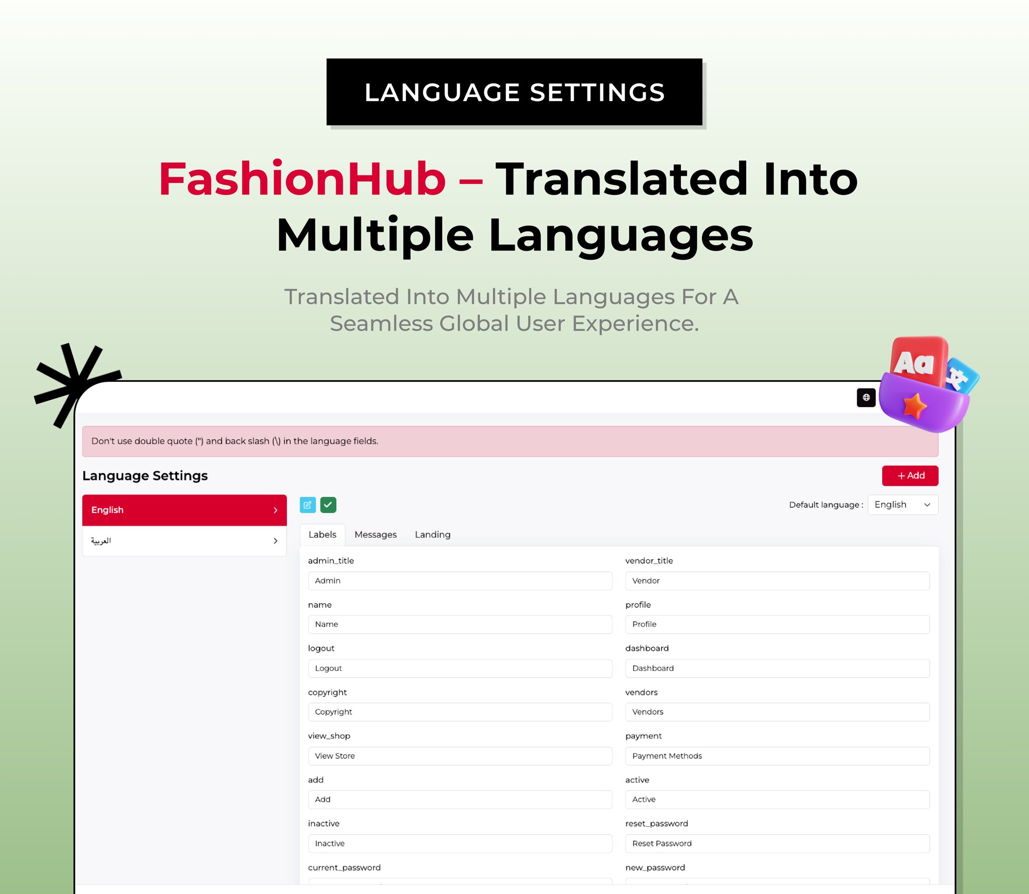
Task: Click the inactive input field
Action: [460, 843]
